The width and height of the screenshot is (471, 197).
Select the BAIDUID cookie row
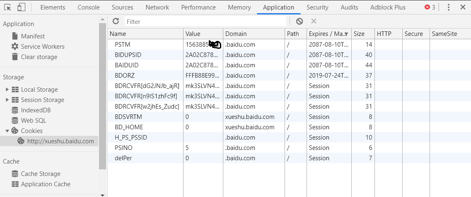[x=127, y=65]
